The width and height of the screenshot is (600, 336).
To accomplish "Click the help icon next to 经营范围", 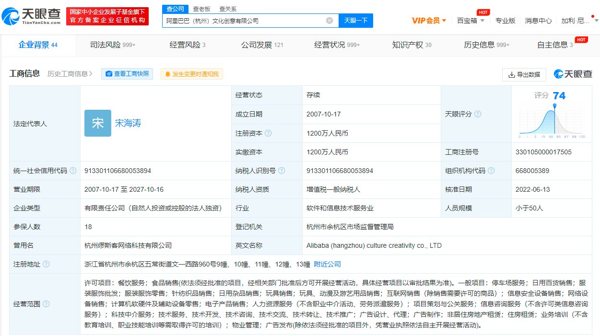I will click(46, 304).
